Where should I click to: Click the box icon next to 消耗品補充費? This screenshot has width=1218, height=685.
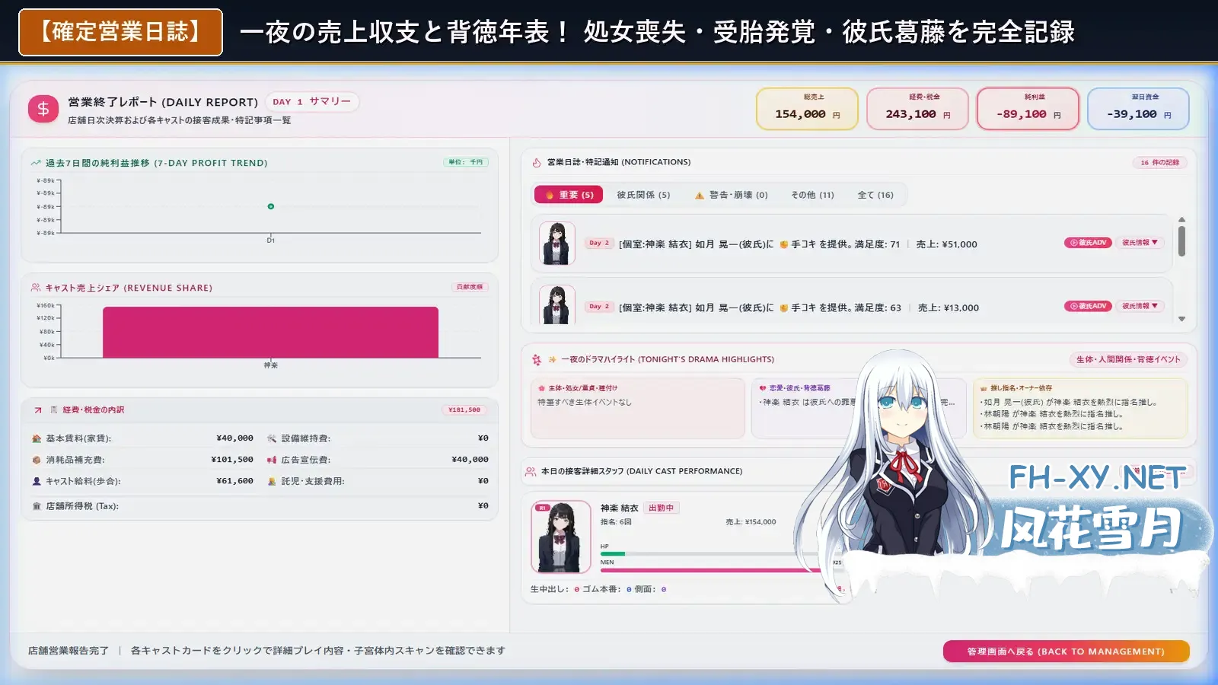click(37, 460)
